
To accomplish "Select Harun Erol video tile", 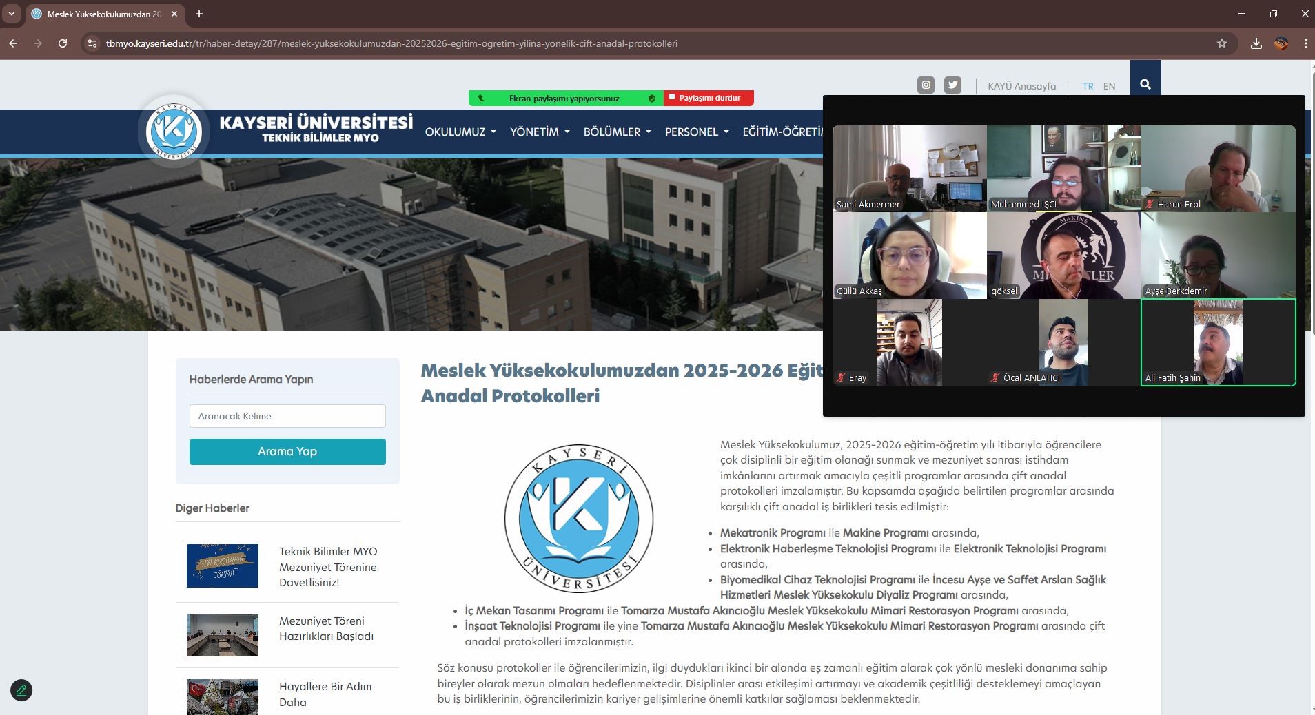I will (1219, 168).
